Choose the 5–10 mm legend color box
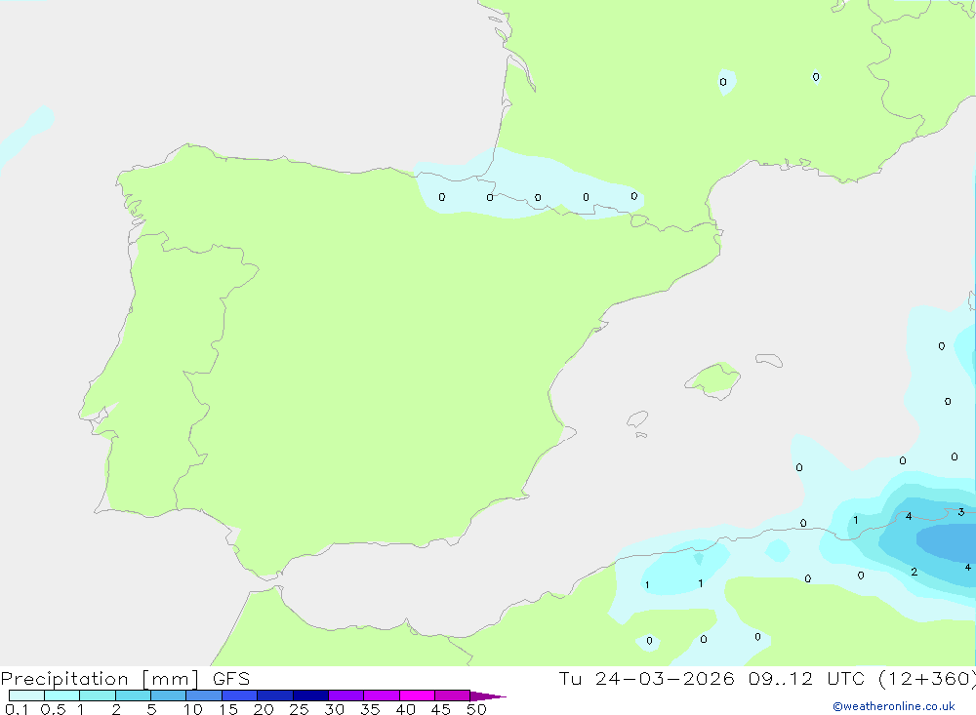The width and height of the screenshot is (976, 715). pos(168,695)
